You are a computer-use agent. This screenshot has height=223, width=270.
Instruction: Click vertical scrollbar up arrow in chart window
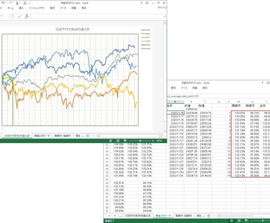tap(165, 22)
